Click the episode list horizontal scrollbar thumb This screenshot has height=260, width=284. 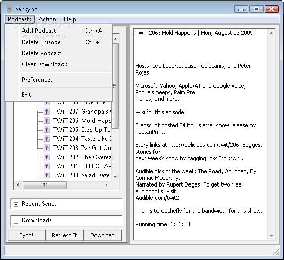click(45, 185)
